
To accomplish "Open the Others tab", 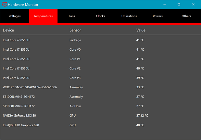I will [186, 16].
